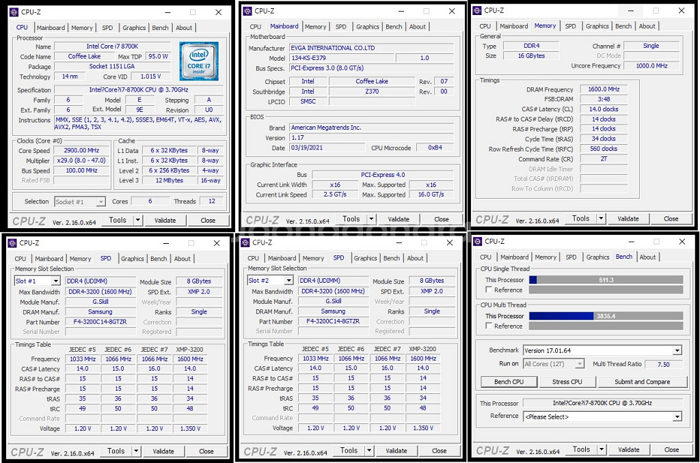Switch to SPD tab in the Memory window
This screenshot has height=463, width=700.
tap(570, 27)
